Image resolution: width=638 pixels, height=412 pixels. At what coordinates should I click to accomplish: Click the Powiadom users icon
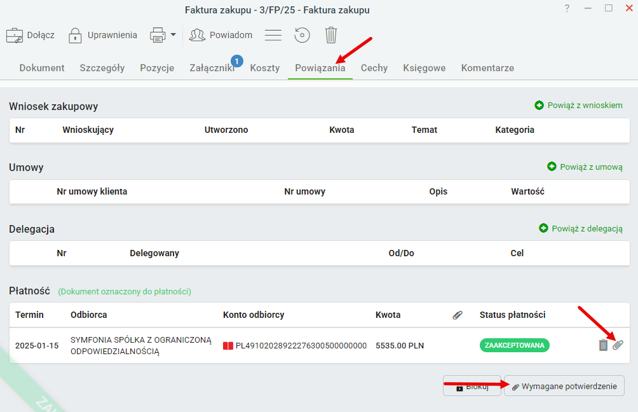coord(198,35)
